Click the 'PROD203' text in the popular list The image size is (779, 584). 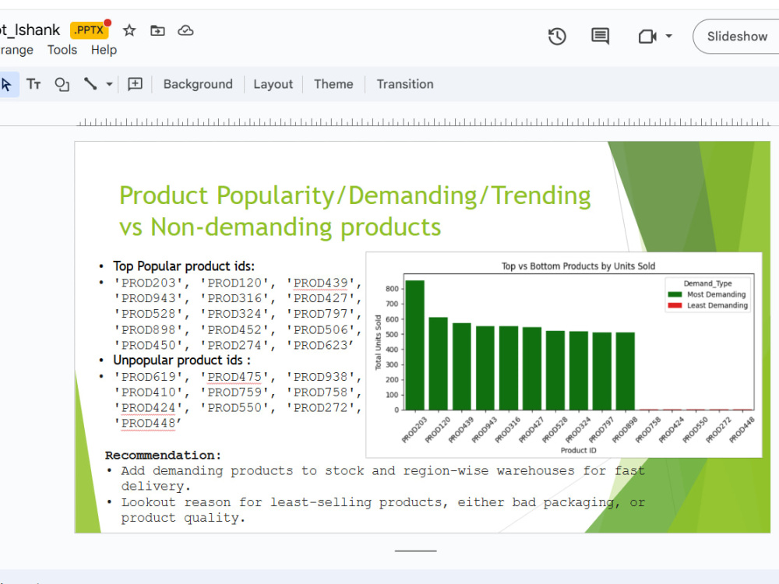(149, 283)
